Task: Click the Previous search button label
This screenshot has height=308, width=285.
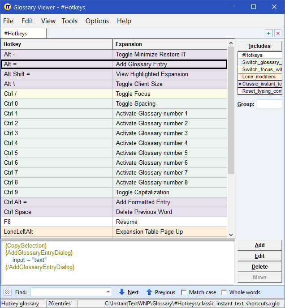Action: tap(165, 292)
